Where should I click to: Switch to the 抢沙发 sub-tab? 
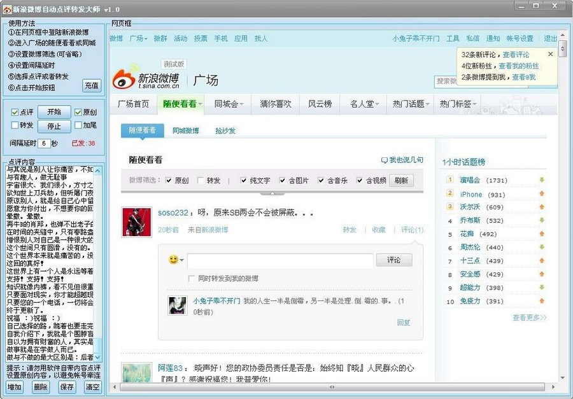(x=225, y=130)
